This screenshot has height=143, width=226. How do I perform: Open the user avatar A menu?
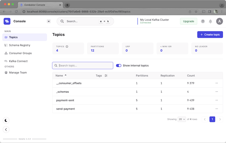pos(220,21)
